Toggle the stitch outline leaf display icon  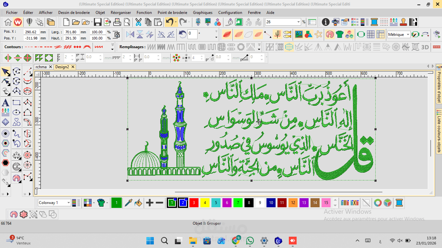click(x=249, y=34)
